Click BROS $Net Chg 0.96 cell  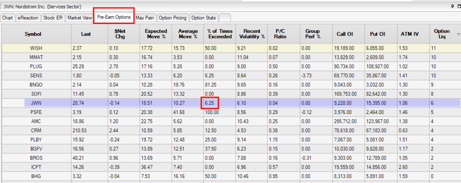pyautogui.click(x=123, y=157)
